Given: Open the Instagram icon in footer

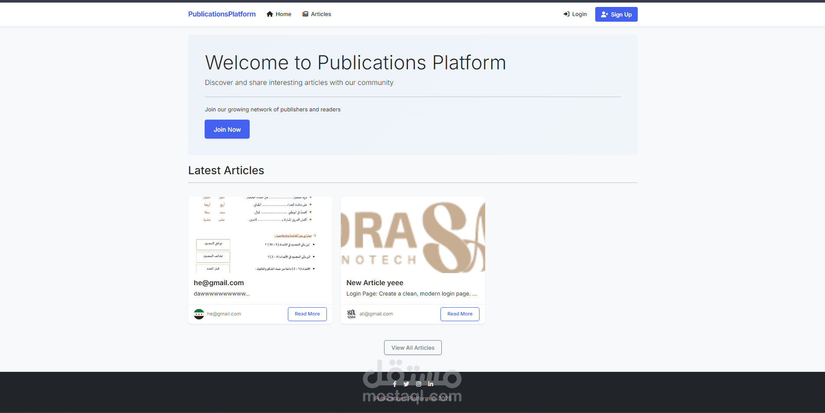Looking at the screenshot, I should (x=418, y=384).
